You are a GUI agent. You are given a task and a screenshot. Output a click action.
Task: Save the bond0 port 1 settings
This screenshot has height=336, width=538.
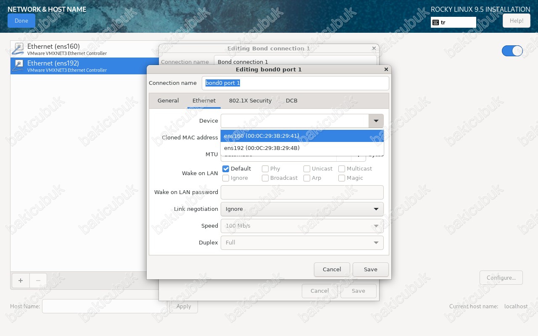[x=370, y=269]
